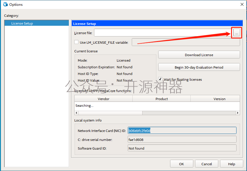This screenshot has width=247, height=171.
Task: Select License Setup in Category list
Action: 22,23
